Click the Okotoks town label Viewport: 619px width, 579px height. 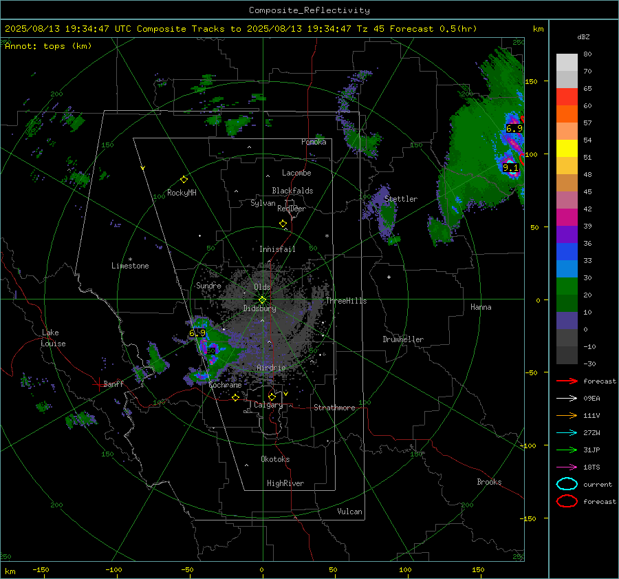coord(275,459)
